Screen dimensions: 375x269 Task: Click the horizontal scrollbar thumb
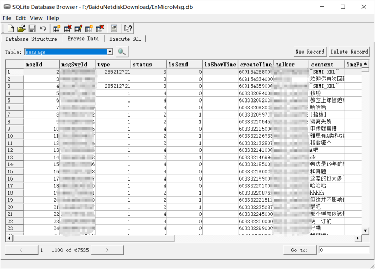[94, 238]
